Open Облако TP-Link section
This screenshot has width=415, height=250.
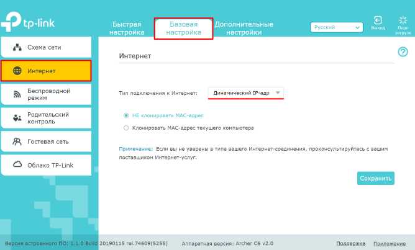click(x=46, y=165)
